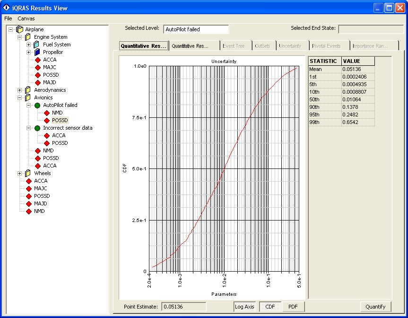Viewport: 408px width, 318px height.
Task: Toggle the Log Axis button
Action: 244,307
